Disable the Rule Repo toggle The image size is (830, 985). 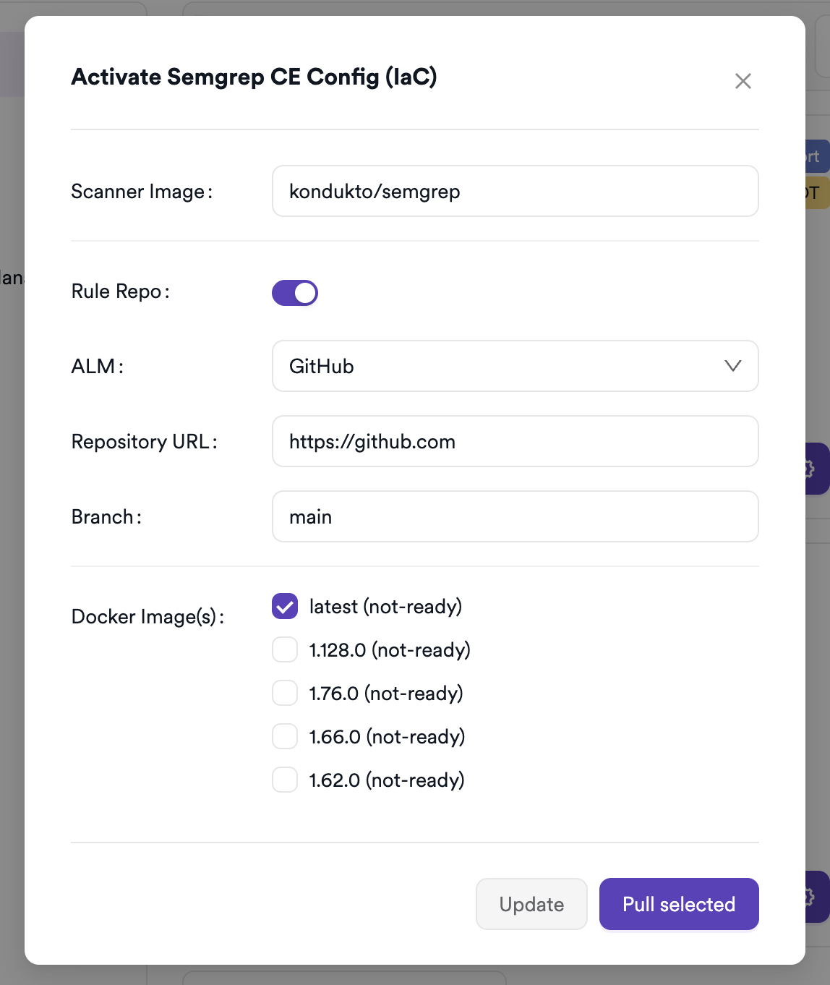click(295, 292)
